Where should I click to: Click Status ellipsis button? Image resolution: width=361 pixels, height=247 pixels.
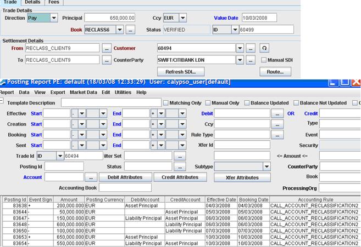tap(180, 166)
